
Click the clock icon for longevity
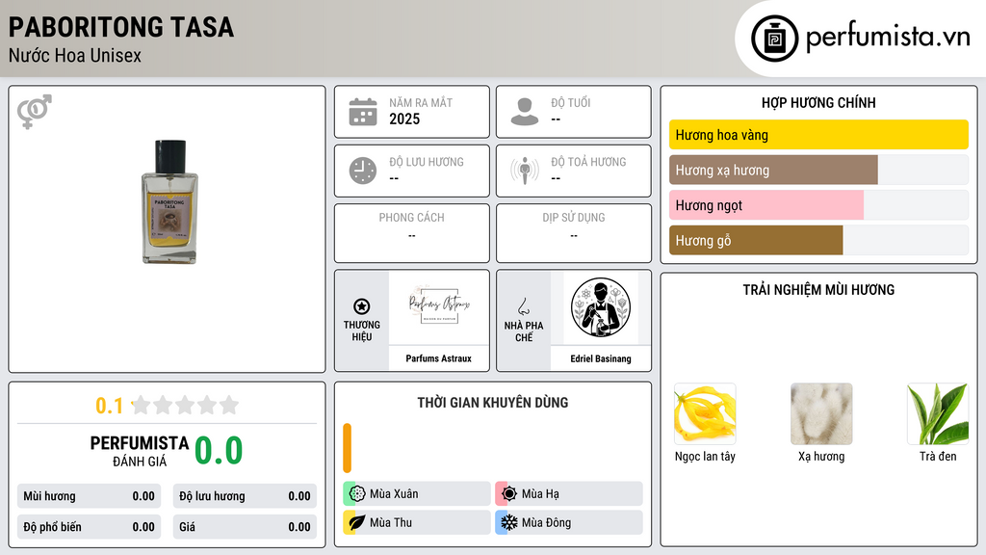pyautogui.click(x=363, y=171)
